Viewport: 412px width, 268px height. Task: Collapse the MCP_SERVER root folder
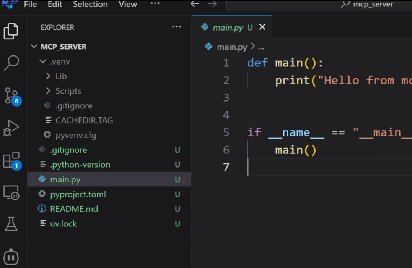pos(109,47)
